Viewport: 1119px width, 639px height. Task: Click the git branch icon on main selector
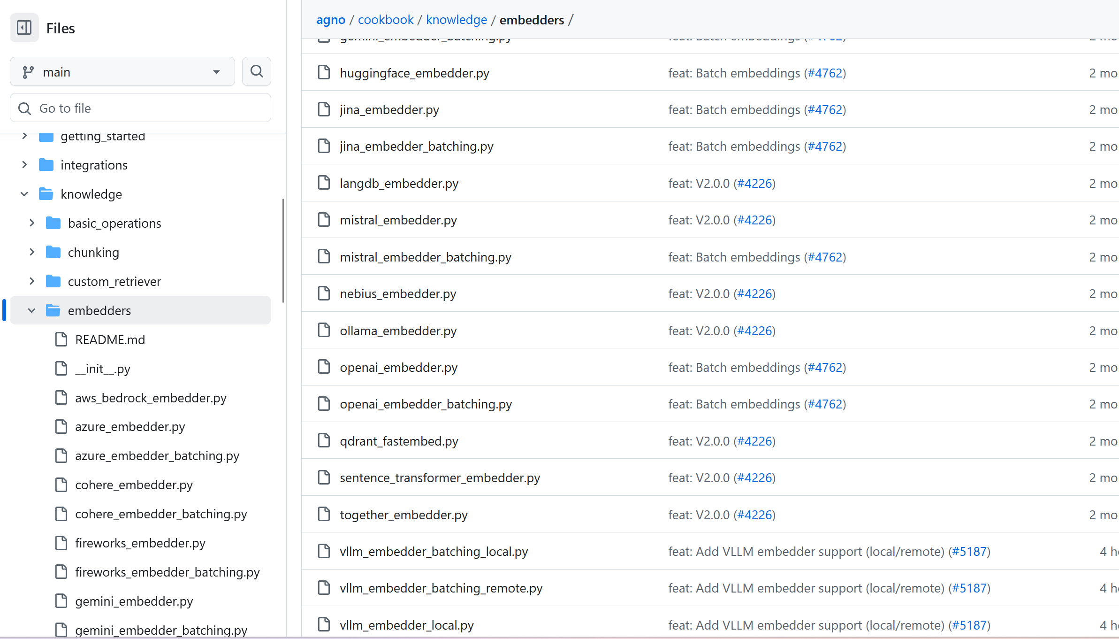28,72
